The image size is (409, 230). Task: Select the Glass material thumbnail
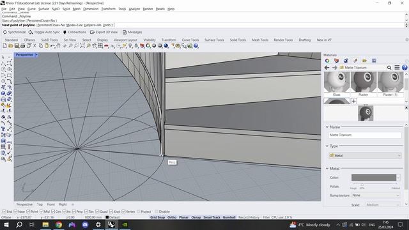point(337,84)
